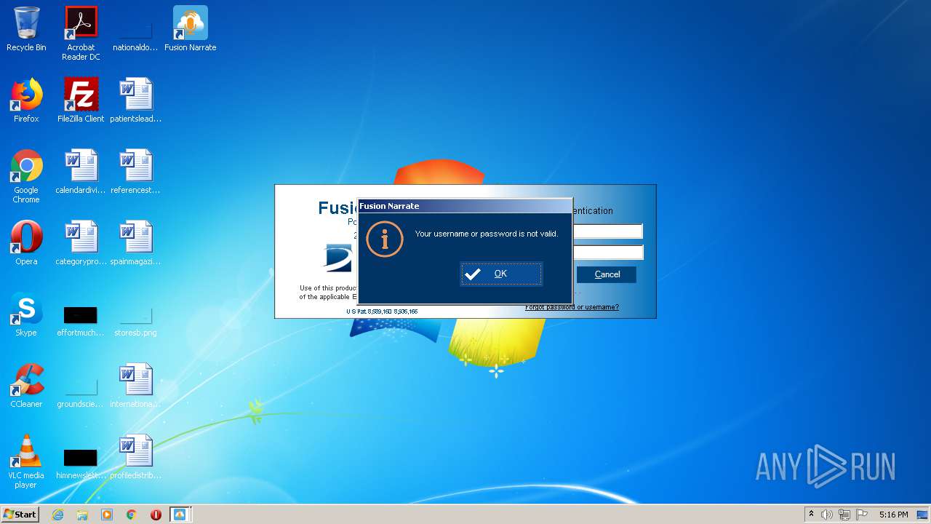Open the Firefox desktop shortcut

(x=26, y=100)
